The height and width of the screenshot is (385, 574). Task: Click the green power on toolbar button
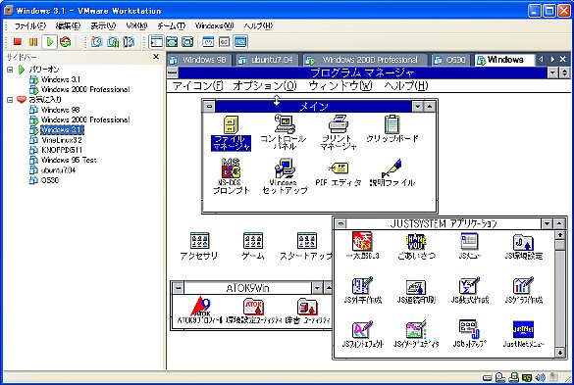coord(49,42)
